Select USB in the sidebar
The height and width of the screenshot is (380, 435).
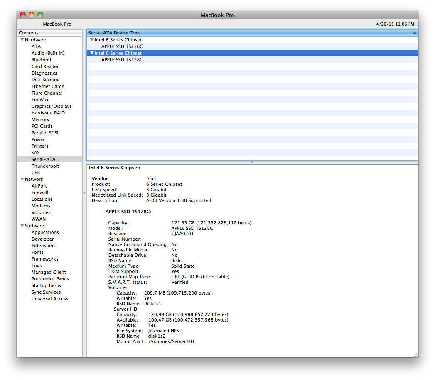click(35, 173)
